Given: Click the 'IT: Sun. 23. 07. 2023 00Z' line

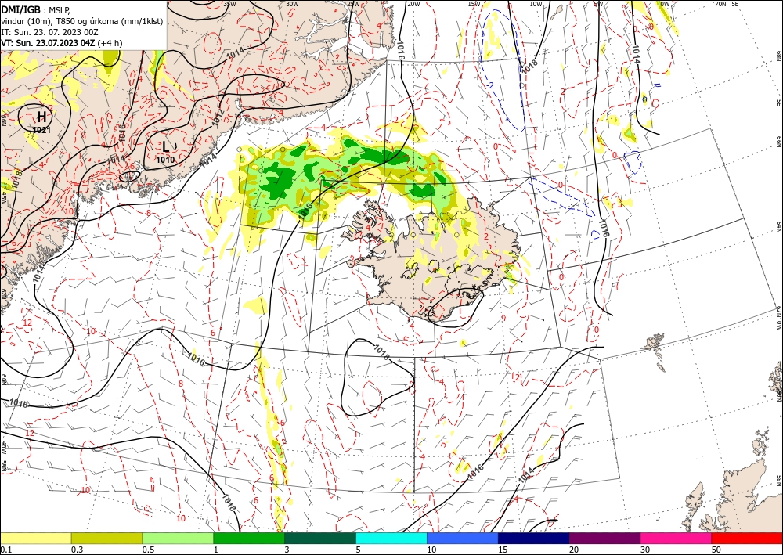Looking at the screenshot, I should [x=49, y=32].
